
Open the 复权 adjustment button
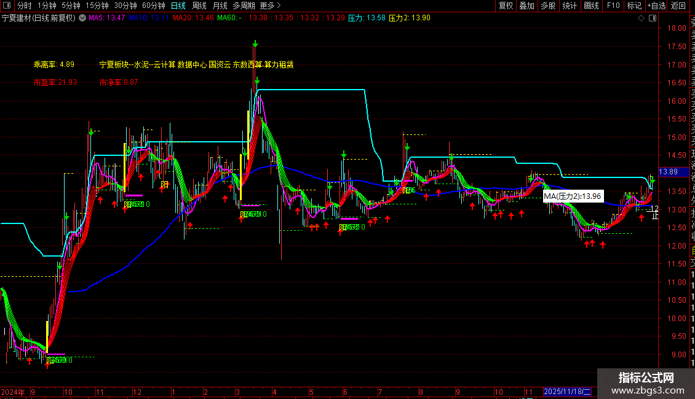click(506, 6)
